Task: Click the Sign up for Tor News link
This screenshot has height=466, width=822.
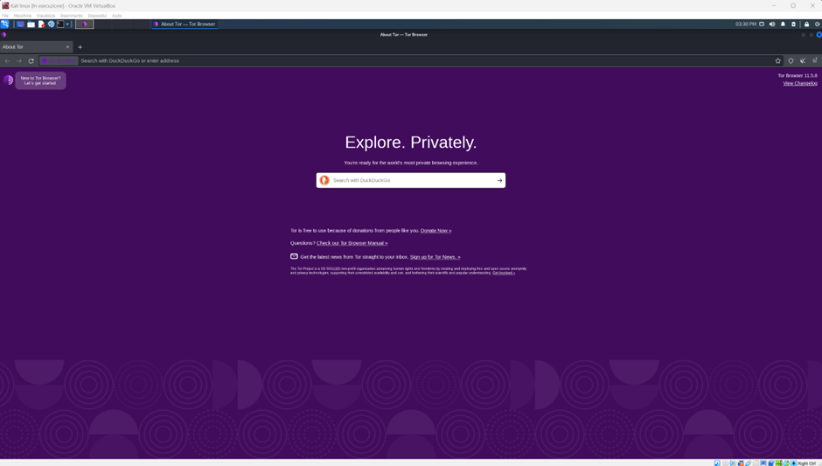Action: [x=435, y=257]
